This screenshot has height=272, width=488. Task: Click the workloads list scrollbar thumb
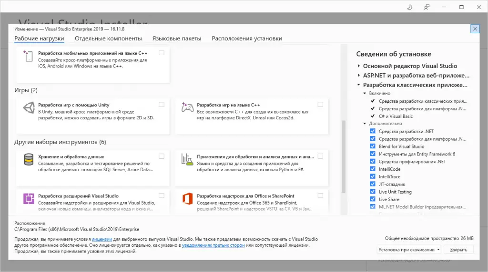(344, 156)
